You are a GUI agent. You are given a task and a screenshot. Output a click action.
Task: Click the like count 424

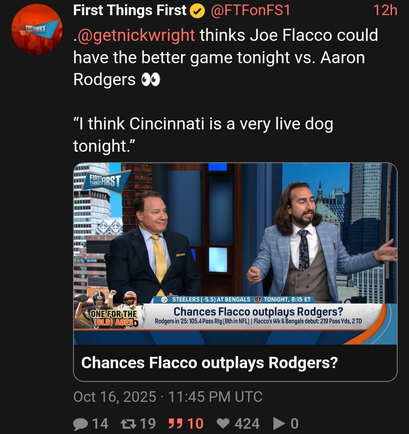tap(247, 423)
